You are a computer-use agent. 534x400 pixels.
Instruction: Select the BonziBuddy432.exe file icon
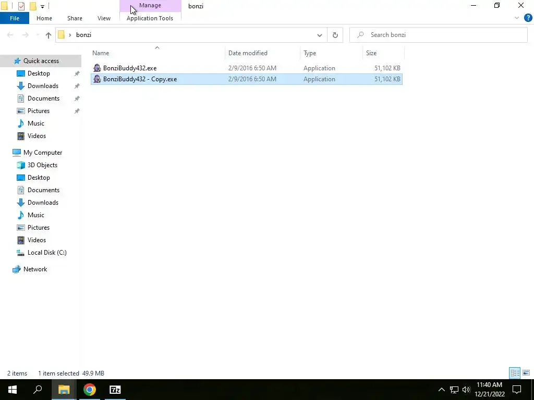(97, 68)
